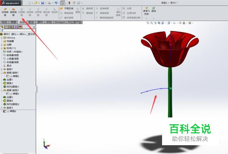Screen dimensions: 228x154
Task: Select the 阵列(圆周)1 circular pattern feature
Action: (x=11, y=87)
